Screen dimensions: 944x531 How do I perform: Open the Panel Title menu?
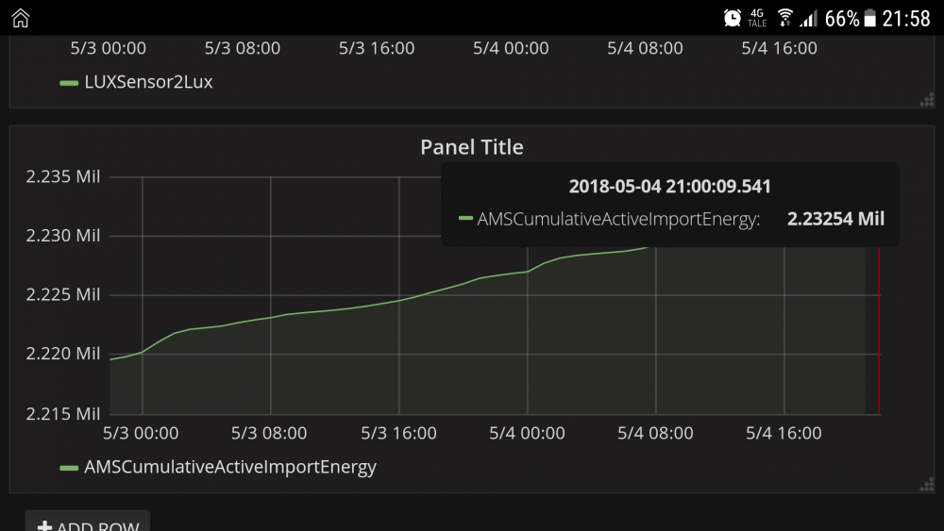click(471, 147)
